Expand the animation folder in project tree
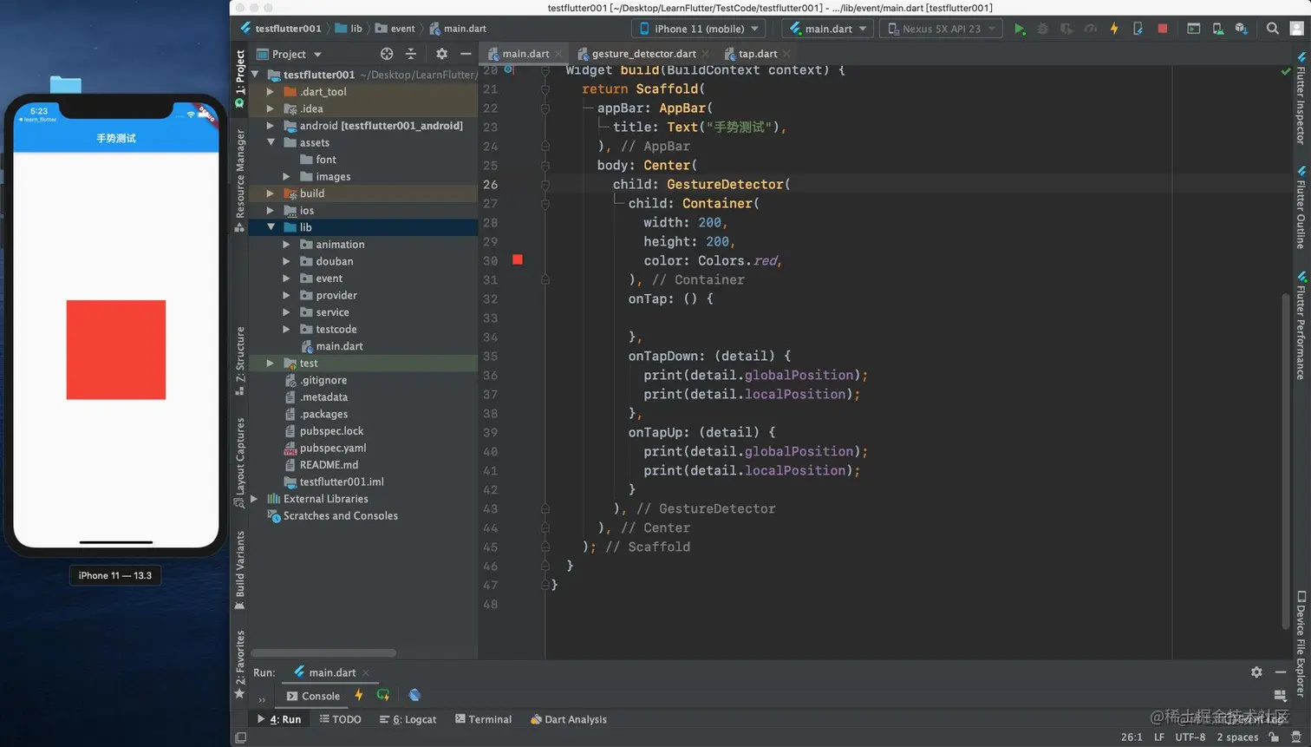Screen dimensions: 1311x747 click(287, 245)
